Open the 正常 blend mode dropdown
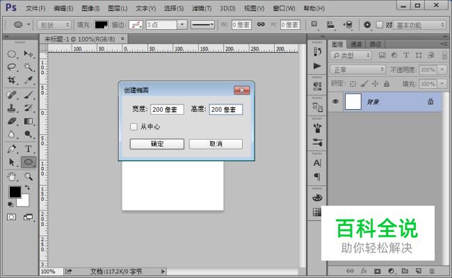The width and height of the screenshot is (452, 278). [356, 69]
